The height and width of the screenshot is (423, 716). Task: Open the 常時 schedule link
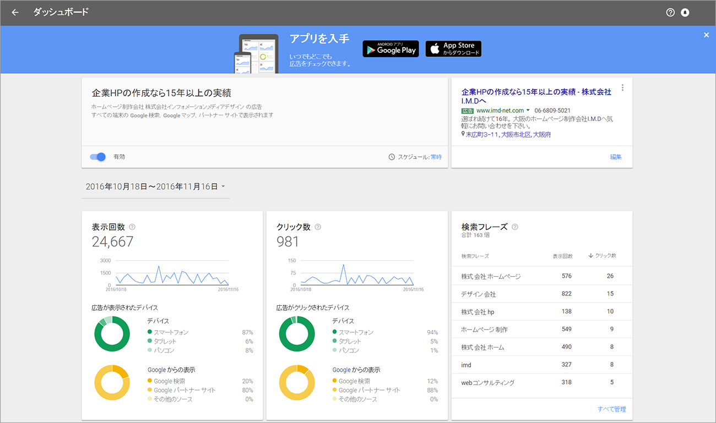click(x=436, y=157)
